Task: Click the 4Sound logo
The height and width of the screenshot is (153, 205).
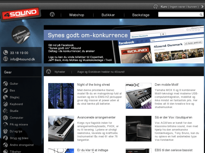Action: click(21, 14)
